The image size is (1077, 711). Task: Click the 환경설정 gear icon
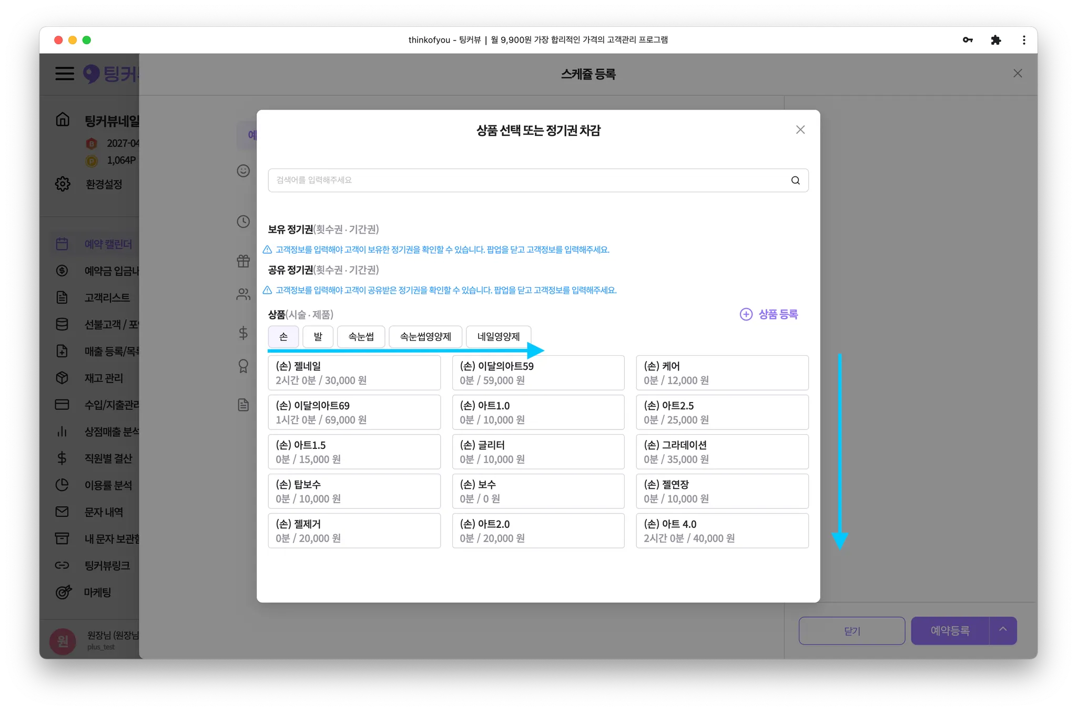tap(63, 184)
